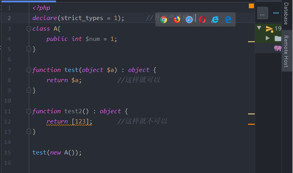Fold class A at line 3
Image resolution: width=293 pixels, height=173 pixels.
(x=29, y=29)
